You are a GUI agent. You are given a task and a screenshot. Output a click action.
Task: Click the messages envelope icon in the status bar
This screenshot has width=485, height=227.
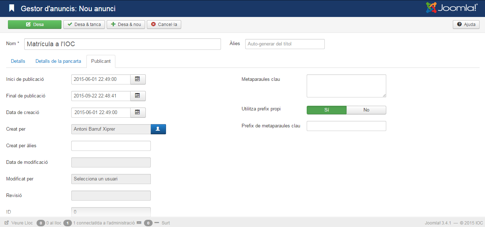[139, 223]
